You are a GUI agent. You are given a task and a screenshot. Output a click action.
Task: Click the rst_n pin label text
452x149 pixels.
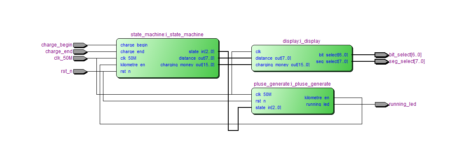67,71
